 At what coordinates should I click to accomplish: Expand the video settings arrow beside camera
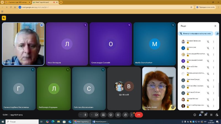(x=92, y=115)
